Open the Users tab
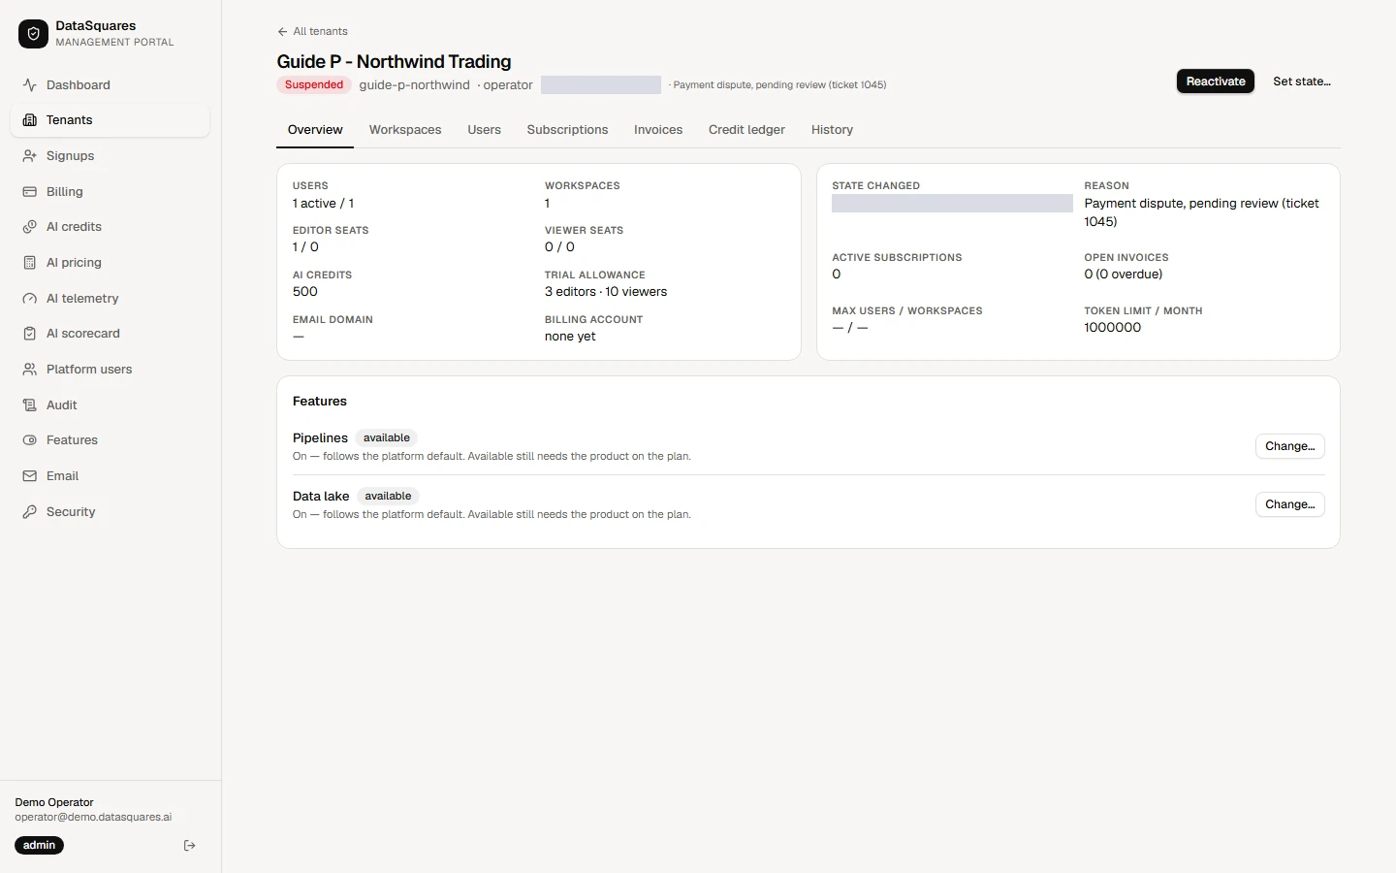 click(485, 130)
